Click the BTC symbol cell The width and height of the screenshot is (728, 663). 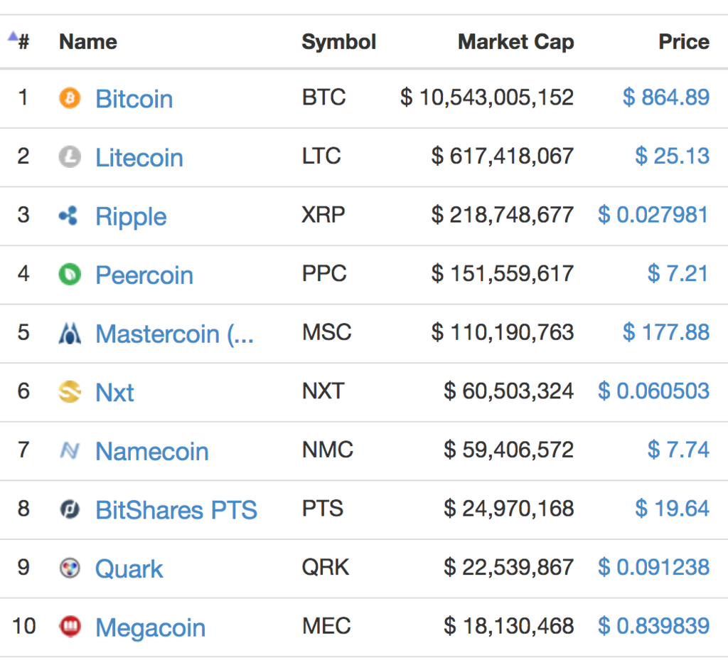[323, 97]
